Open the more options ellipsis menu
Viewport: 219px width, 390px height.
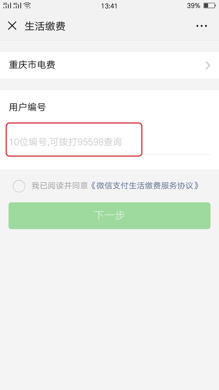201,26
